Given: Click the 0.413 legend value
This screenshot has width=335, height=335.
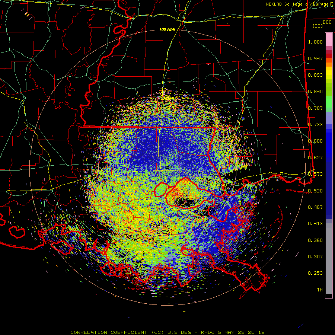Looking at the screenshot, I should (x=315, y=224).
